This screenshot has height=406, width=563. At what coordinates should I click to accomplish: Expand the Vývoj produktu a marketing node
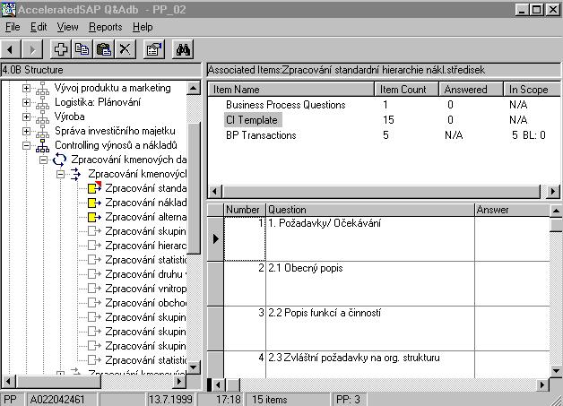pyautogui.click(x=26, y=88)
